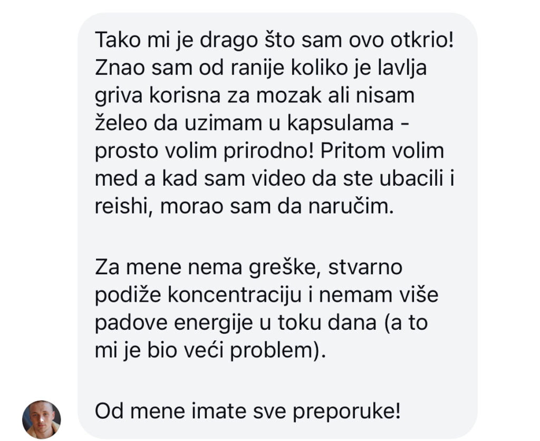The image size is (540, 441).
Task: Click the words "nemam više" in message
Action: point(378,295)
